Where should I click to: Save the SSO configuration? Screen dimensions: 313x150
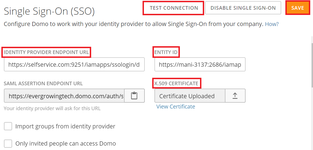tap(298, 8)
